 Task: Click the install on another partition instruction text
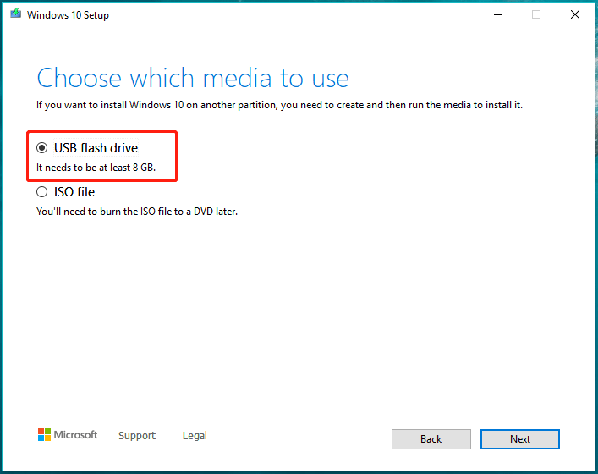pyautogui.click(x=279, y=105)
